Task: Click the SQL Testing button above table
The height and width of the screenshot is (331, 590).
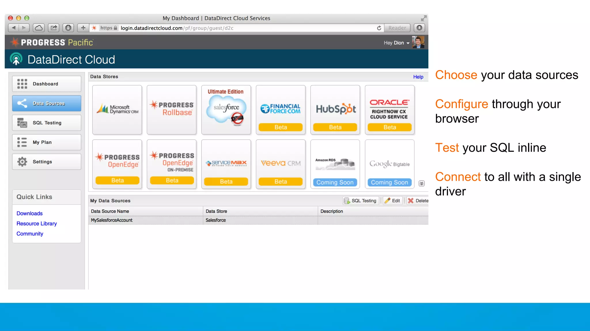Action: (360, 201)
